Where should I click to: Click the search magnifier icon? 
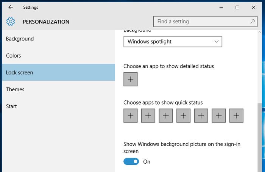[x=253, y=22]
